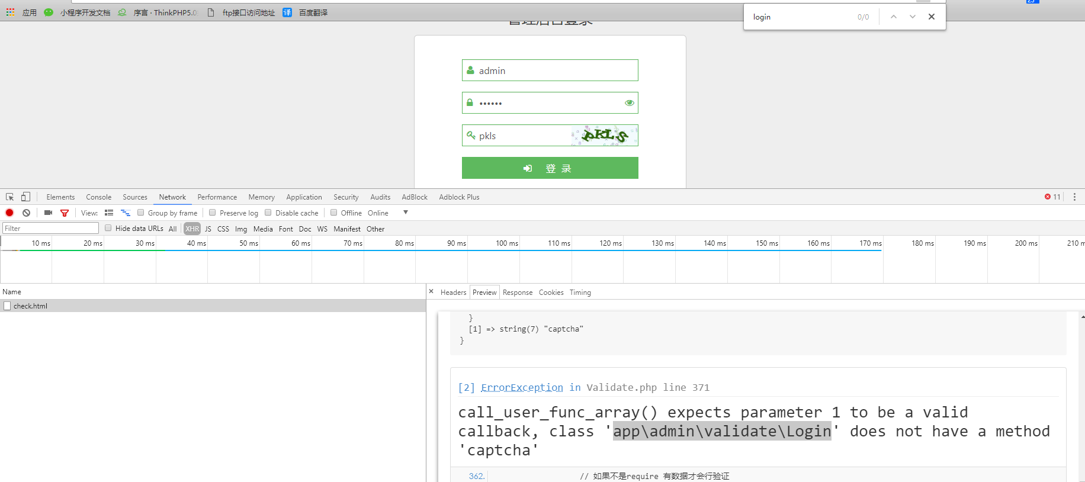Enable the Preserve log checkbox
This screenshot has height=482, width=1085.
pyautogui.click(x=213, y=213)
